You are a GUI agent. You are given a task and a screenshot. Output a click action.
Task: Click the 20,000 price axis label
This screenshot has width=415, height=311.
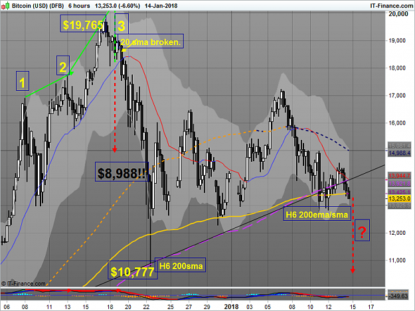(x=398, y=14)
